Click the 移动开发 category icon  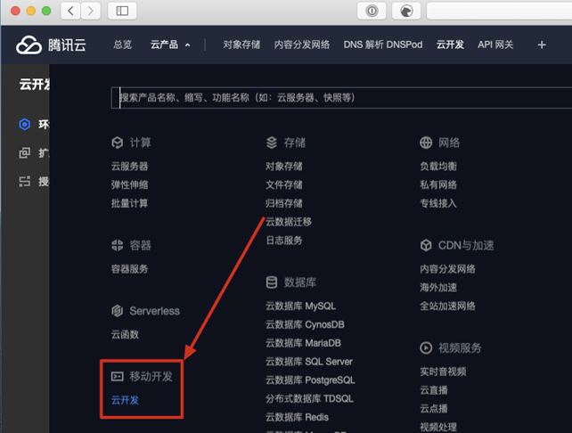click(x=117, y=376)
